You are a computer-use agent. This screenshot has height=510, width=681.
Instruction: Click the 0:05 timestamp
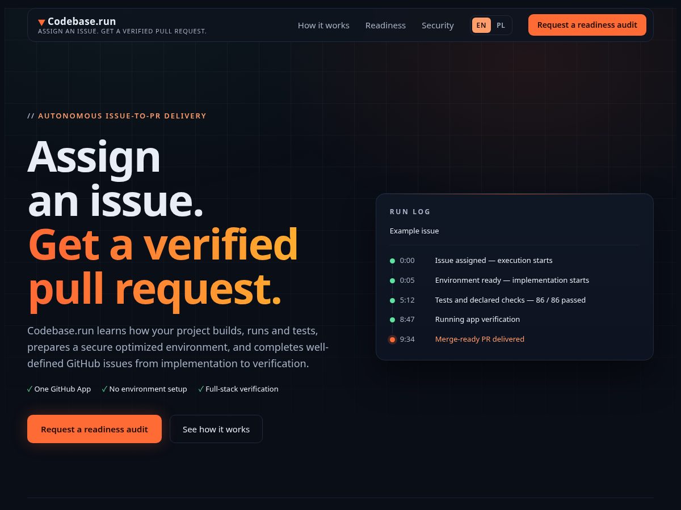click(407, 280)
